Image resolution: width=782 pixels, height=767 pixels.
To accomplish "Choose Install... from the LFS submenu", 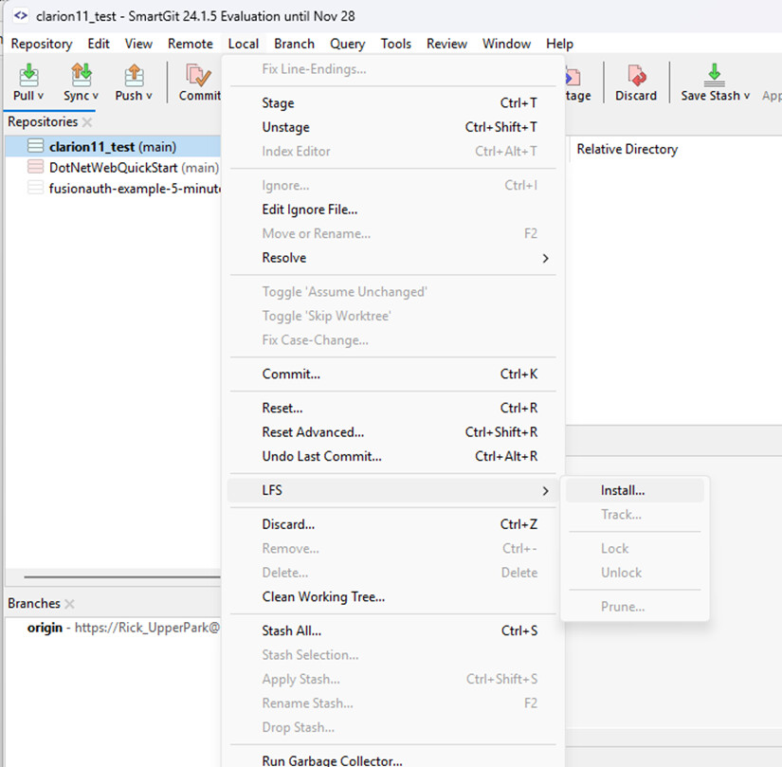I will click(x=623, y=490).
